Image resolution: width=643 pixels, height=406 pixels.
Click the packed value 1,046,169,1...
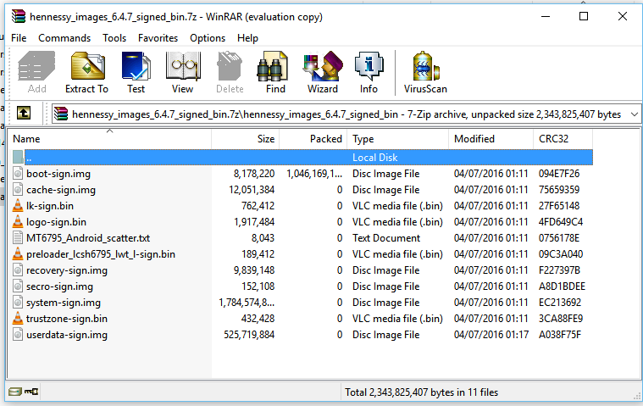[314, 174]
